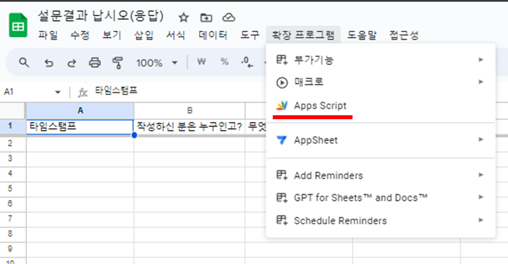The height and width of the screenshot is (264, 508).
Task: Open the 삽입 menu
Action: [x=144, y=35]
